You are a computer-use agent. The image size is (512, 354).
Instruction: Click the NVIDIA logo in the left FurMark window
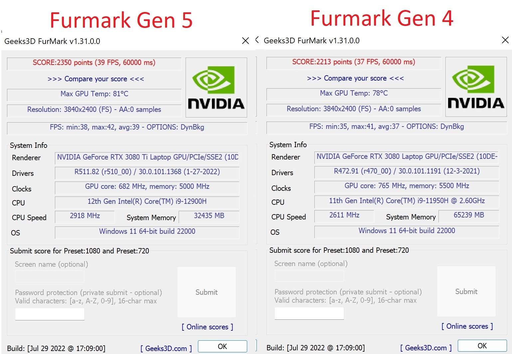coord(216,88)
